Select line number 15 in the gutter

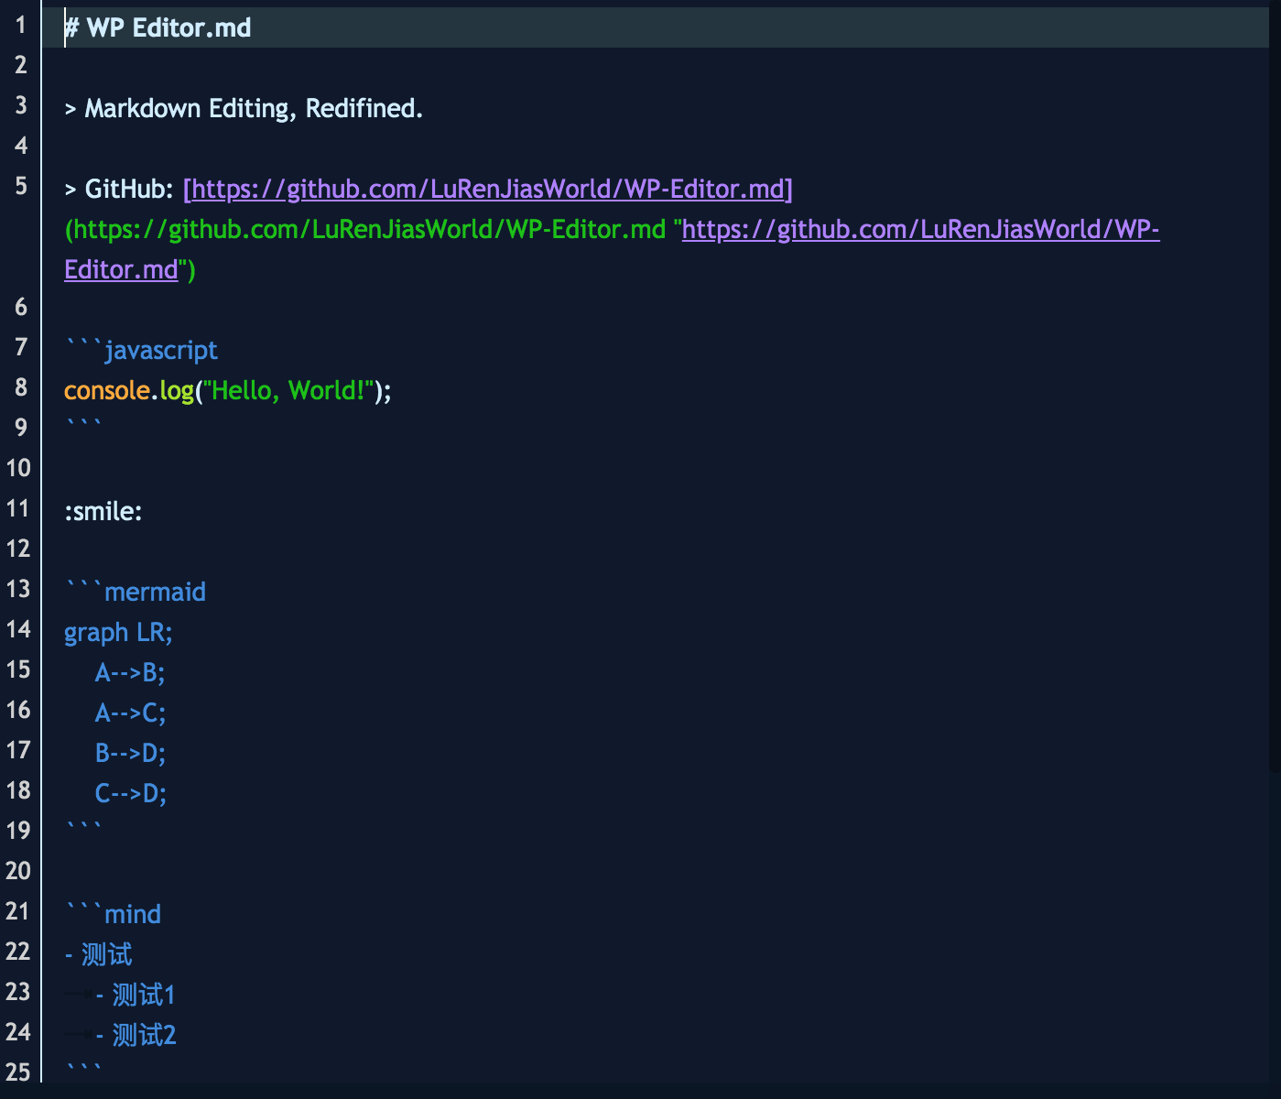point(18,669)
